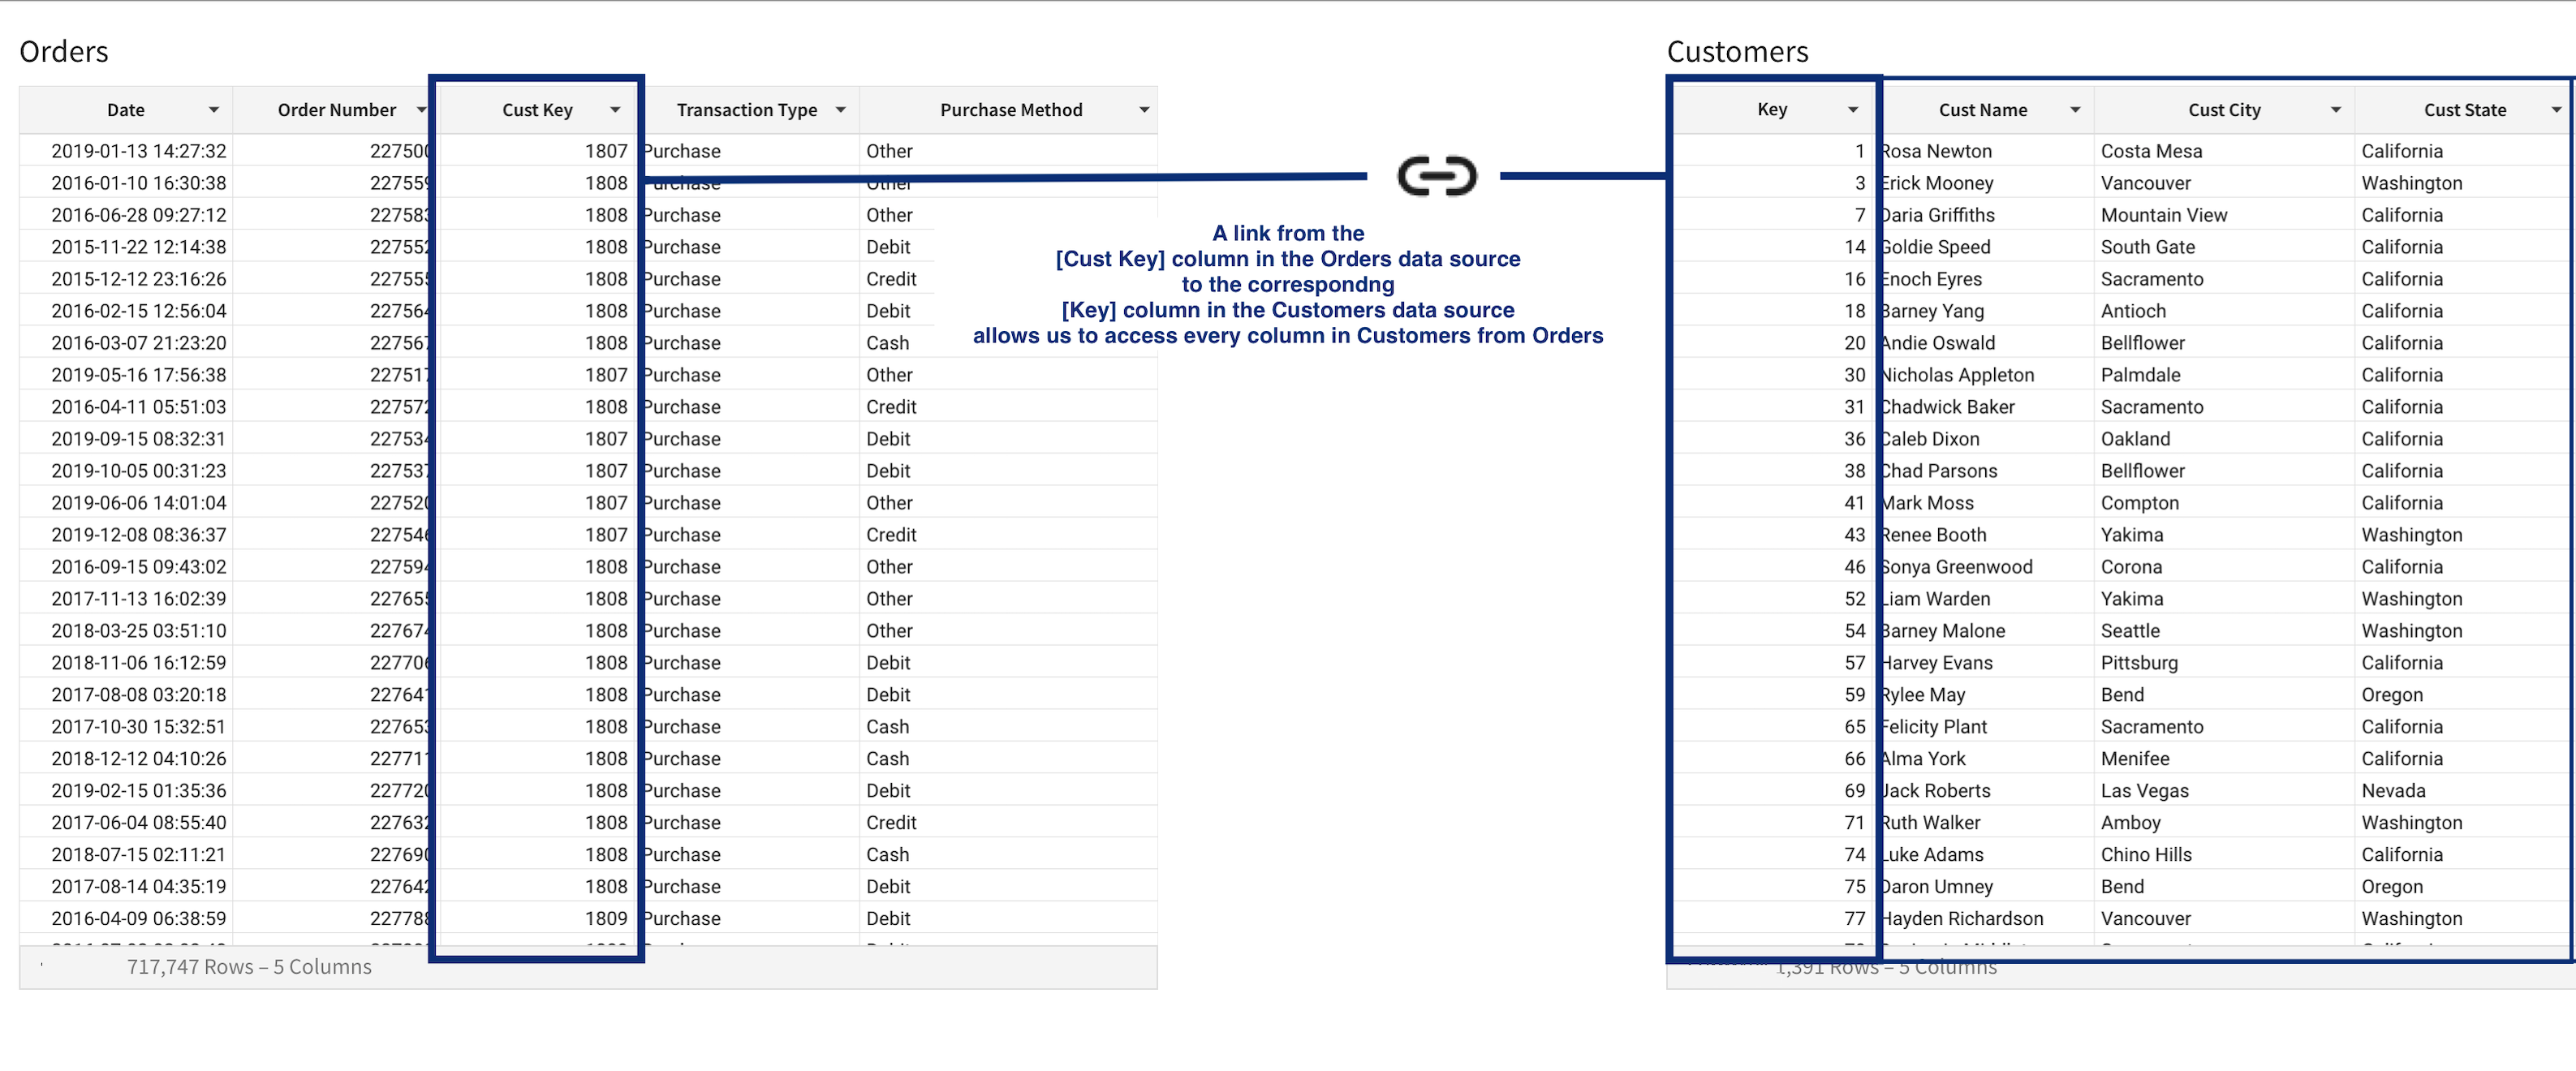The width and height of the screenshot is (2576, 1071).
Task: Select the Cust Key column header
Action: (537, 110)
